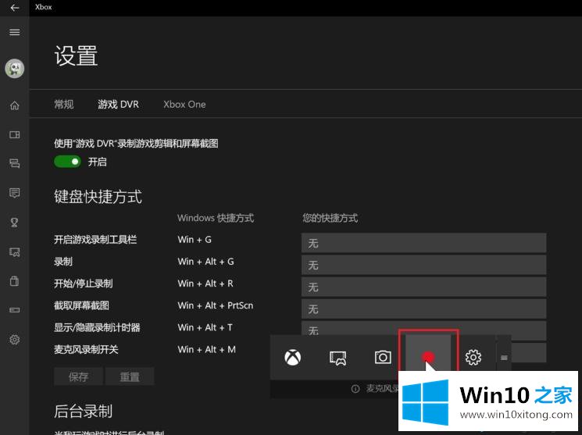Open the Connect console icon in sidebar

click(x=15, y=310)
